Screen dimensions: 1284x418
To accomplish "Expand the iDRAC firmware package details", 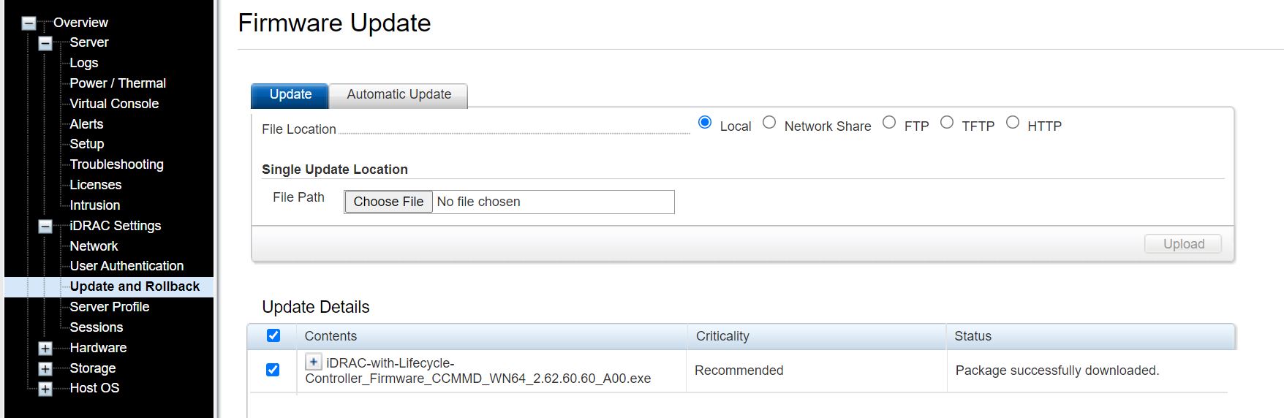I will (314, 362).
